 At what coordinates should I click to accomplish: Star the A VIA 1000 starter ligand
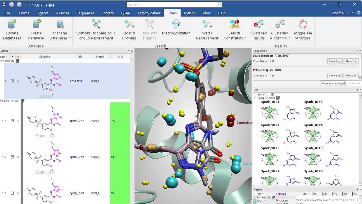[x=18, y=81]
